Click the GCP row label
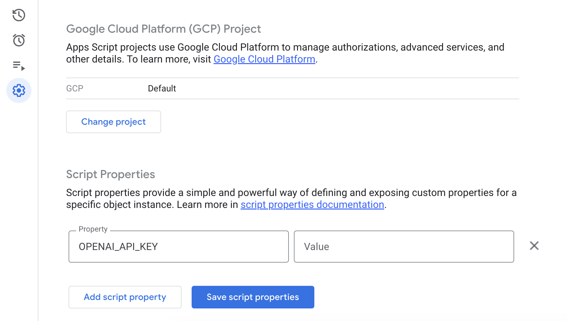The width and height of the screenshot is (567, 321). coord(75,89)
